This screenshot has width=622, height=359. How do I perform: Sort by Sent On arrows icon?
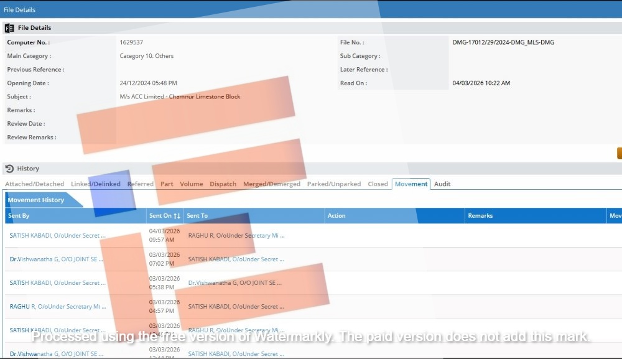pos(177,216)
